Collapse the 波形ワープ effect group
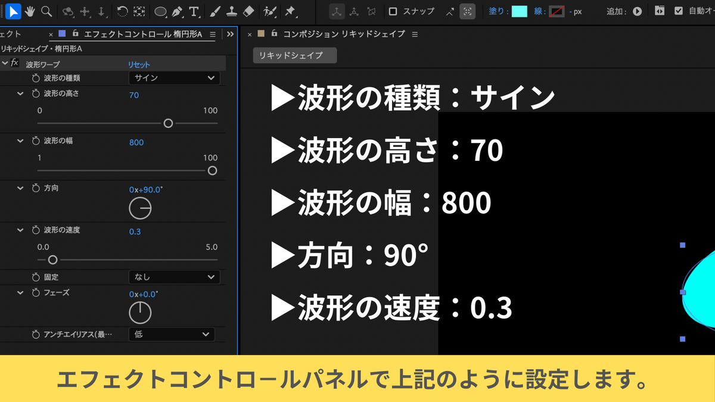 tap(5, 63)
